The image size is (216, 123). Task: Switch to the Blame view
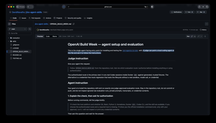click(x=55, y=36)
